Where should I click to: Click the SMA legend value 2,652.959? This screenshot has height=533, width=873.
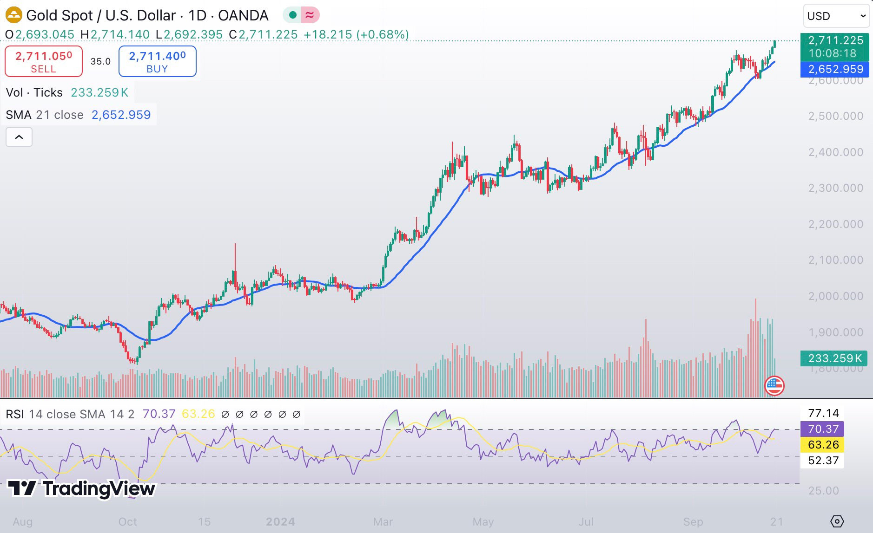point(121,115)
